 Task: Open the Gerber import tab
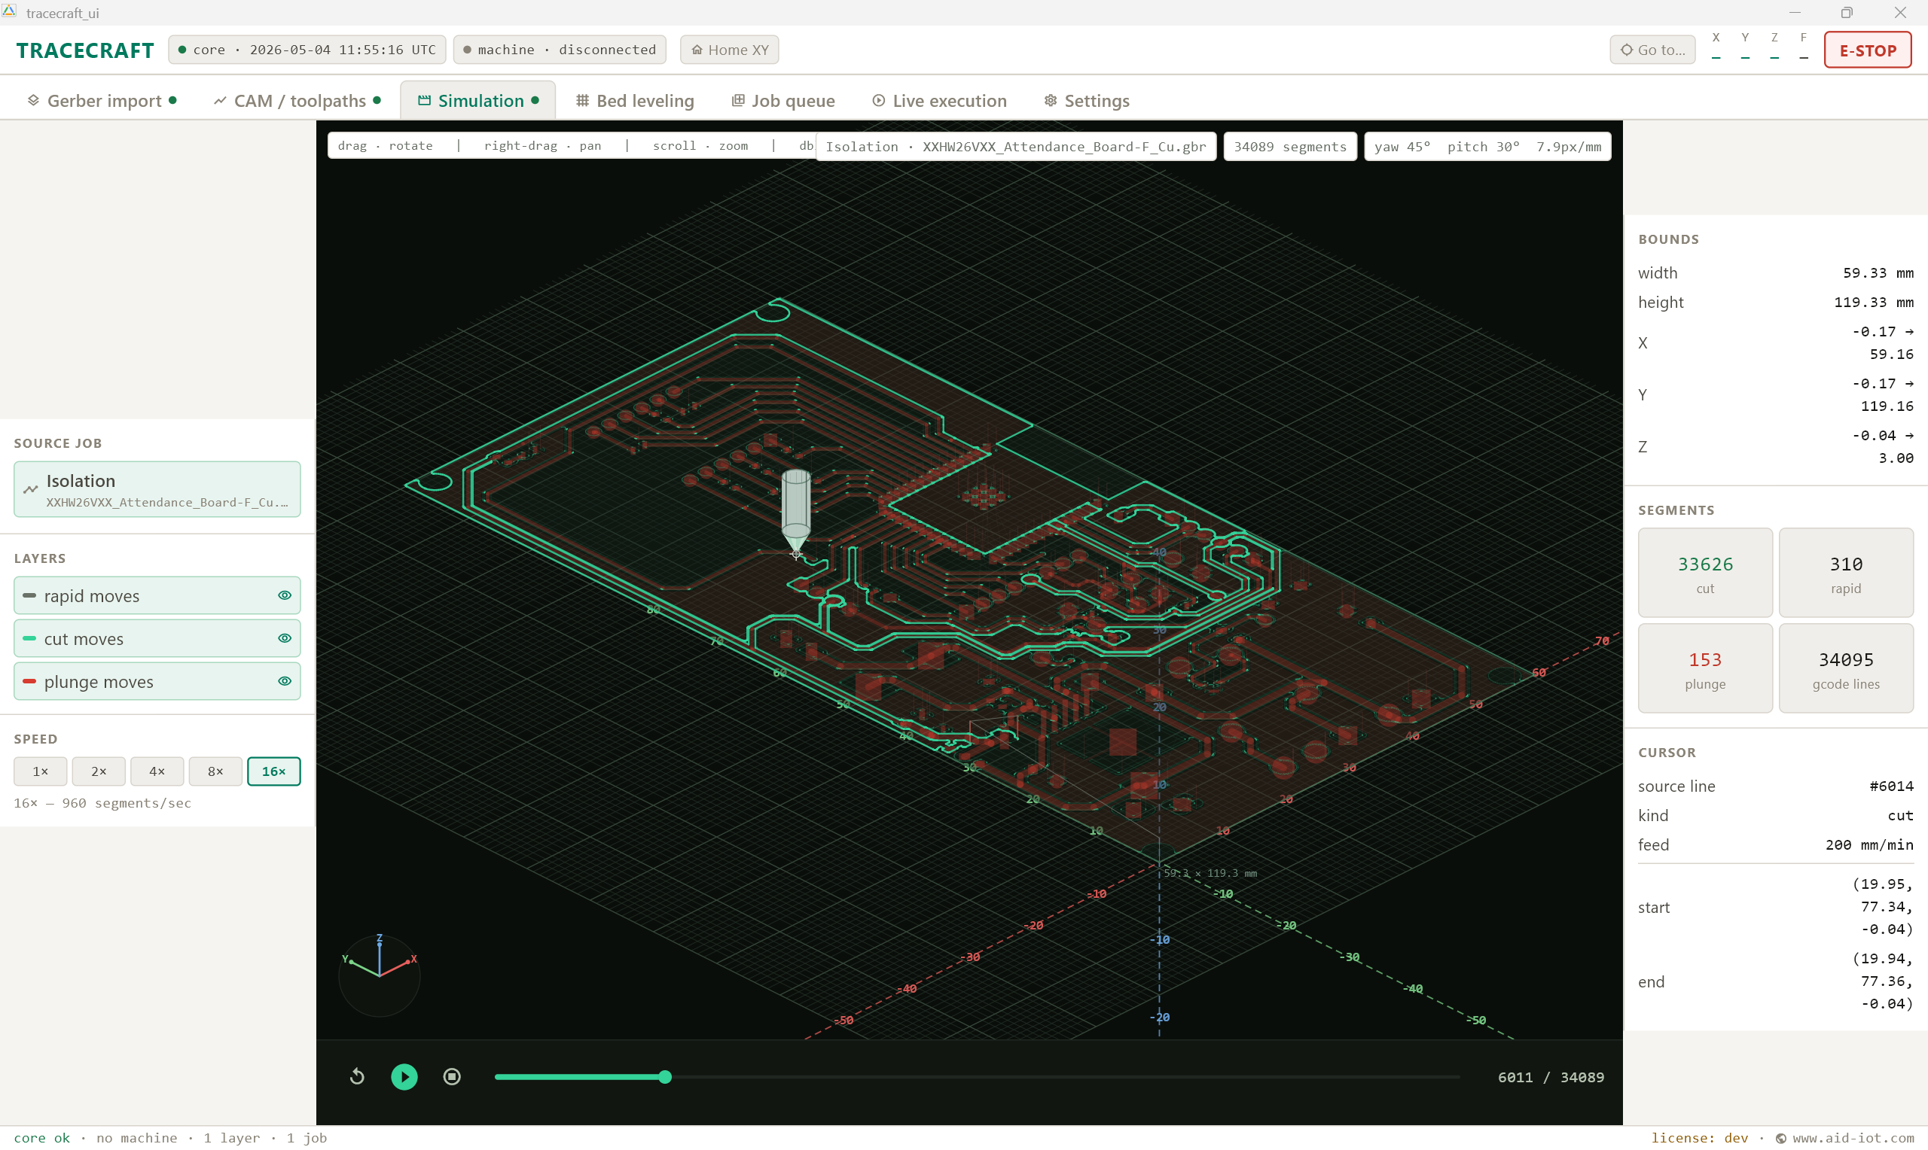point(102,101)
